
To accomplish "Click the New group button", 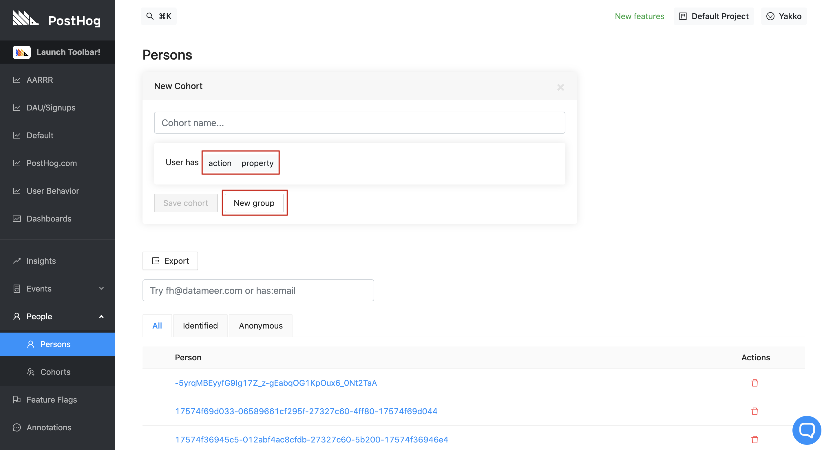I will point(254,203).
